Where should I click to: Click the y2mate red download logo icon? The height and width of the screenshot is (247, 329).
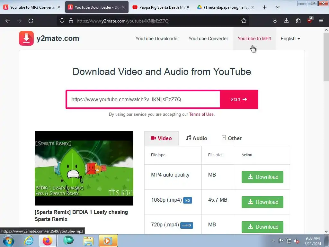click(26, 38)
